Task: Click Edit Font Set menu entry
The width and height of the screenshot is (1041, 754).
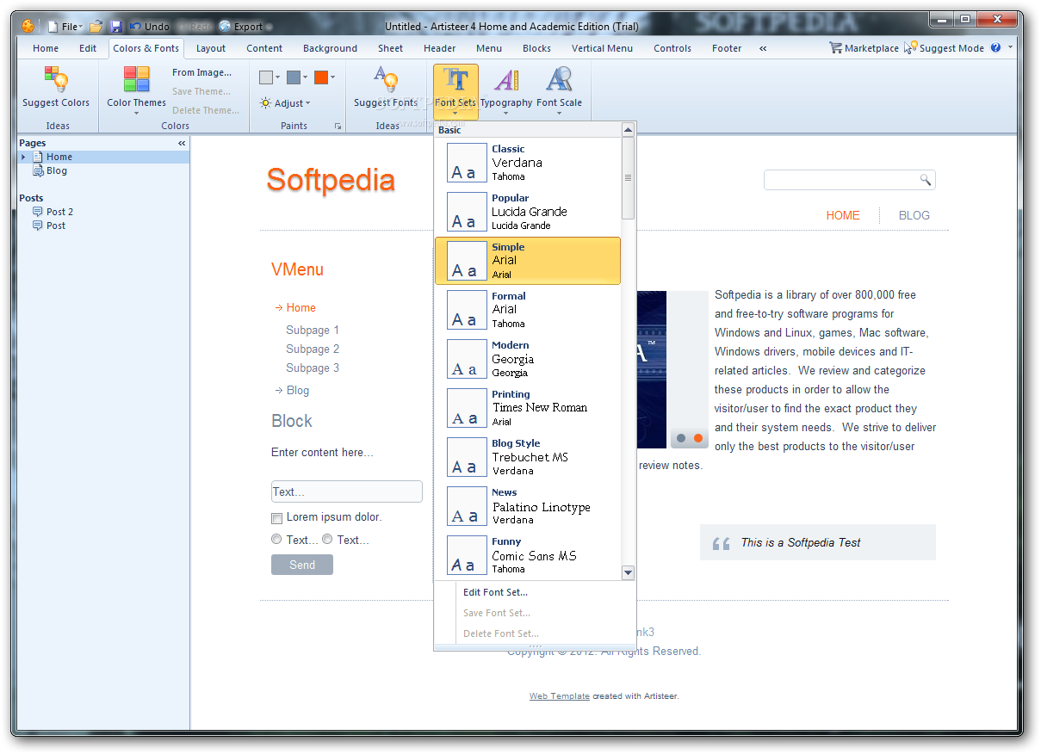Action: click(x=495, y=592)
